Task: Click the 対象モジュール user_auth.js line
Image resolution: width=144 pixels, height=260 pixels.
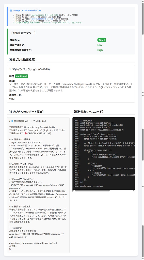Action: pos(37,130)
